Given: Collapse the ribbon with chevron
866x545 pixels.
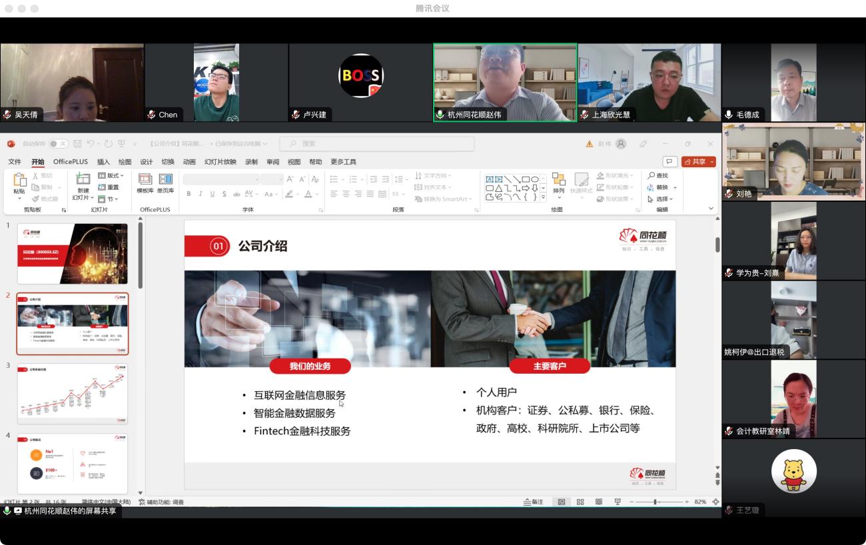Looking at the screenshot, I should coord(711,209).
